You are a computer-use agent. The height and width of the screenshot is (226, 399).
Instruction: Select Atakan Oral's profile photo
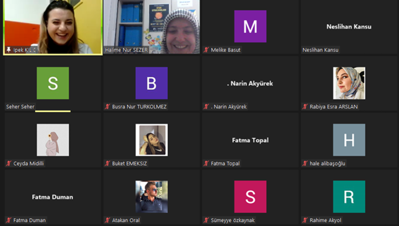(x=151, y=197)
